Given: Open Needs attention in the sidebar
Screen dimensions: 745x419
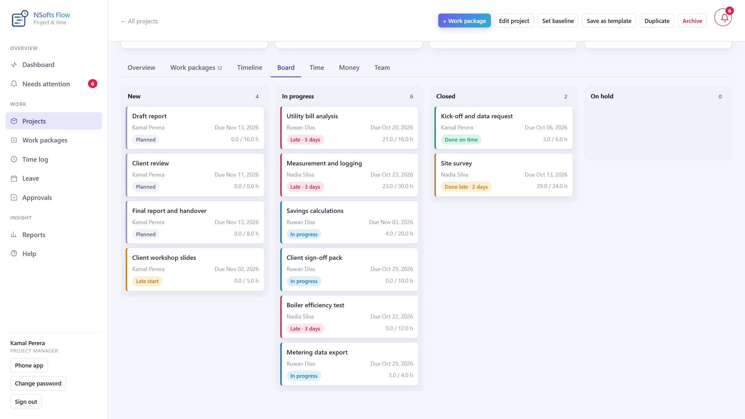Looking at the screenshot, I should click(x=54, y=84).
